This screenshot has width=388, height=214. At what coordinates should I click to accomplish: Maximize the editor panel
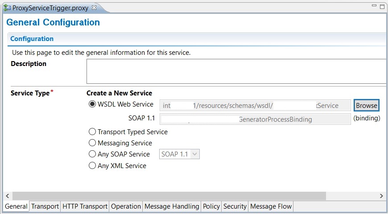coord(382,7)
